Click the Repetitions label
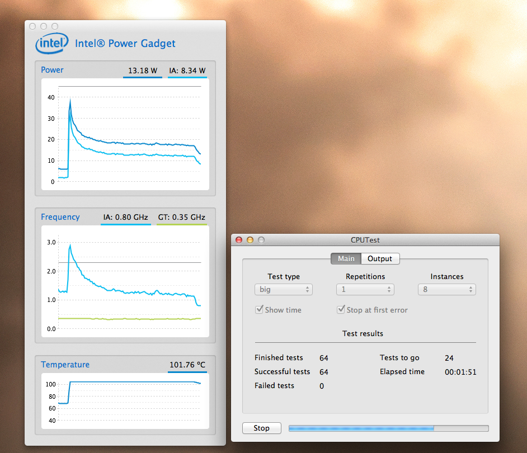The image size is (527, 453). (365, 276)
